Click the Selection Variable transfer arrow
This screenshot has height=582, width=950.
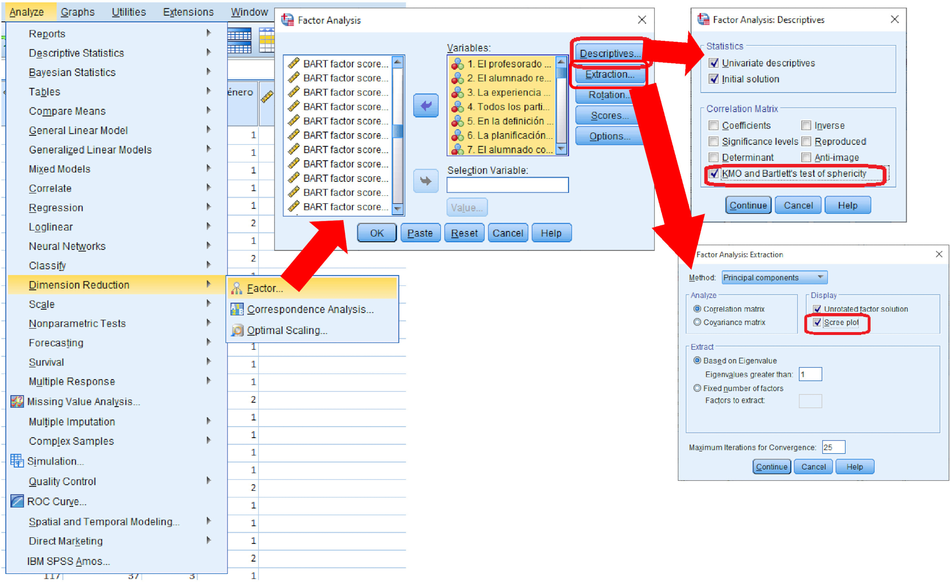(x=426, y=181)
